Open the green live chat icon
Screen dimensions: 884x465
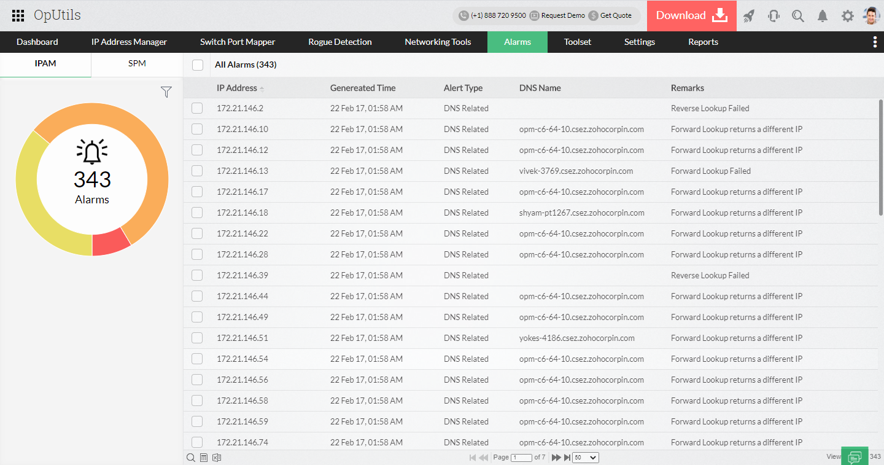click(855, 456)
